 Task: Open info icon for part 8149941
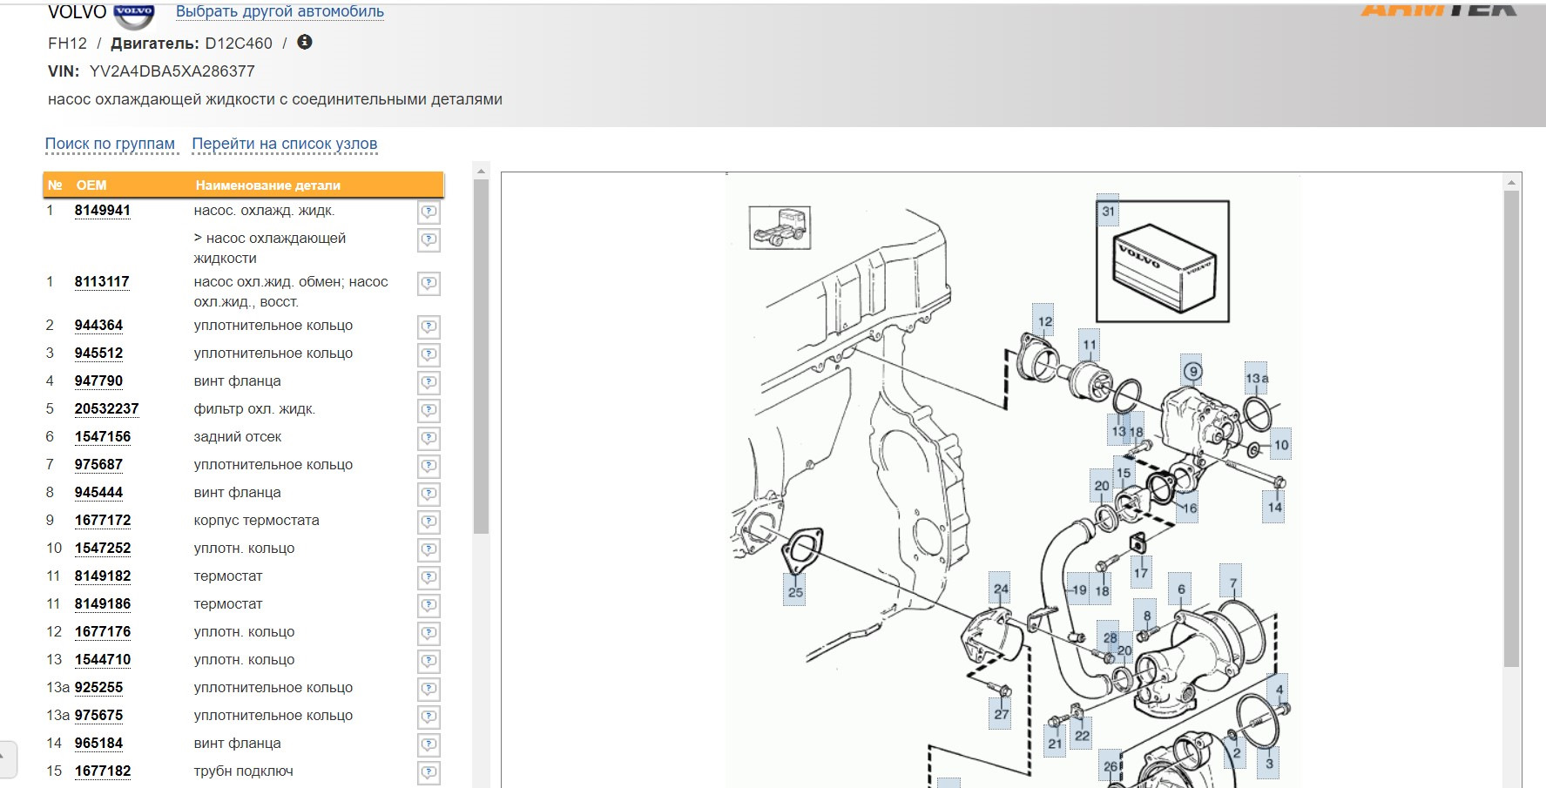click(x=429, y=212)
